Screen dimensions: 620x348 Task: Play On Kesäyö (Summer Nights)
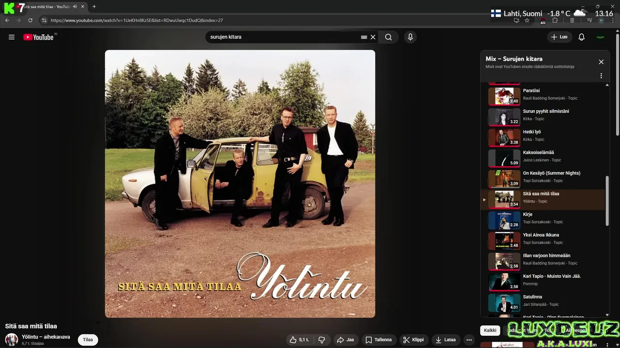click(x=542, y=178)
